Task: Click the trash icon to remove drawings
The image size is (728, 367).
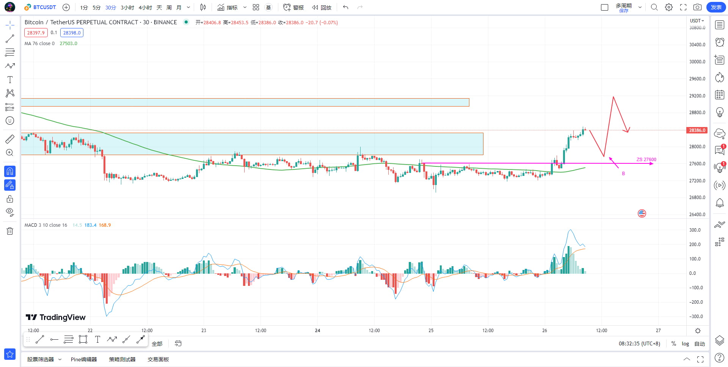Action: tap(10, 231)
